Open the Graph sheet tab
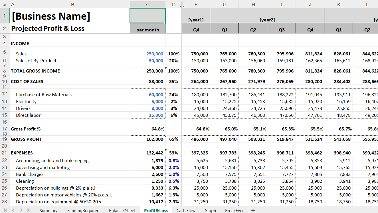 click(x=210, y=210)
